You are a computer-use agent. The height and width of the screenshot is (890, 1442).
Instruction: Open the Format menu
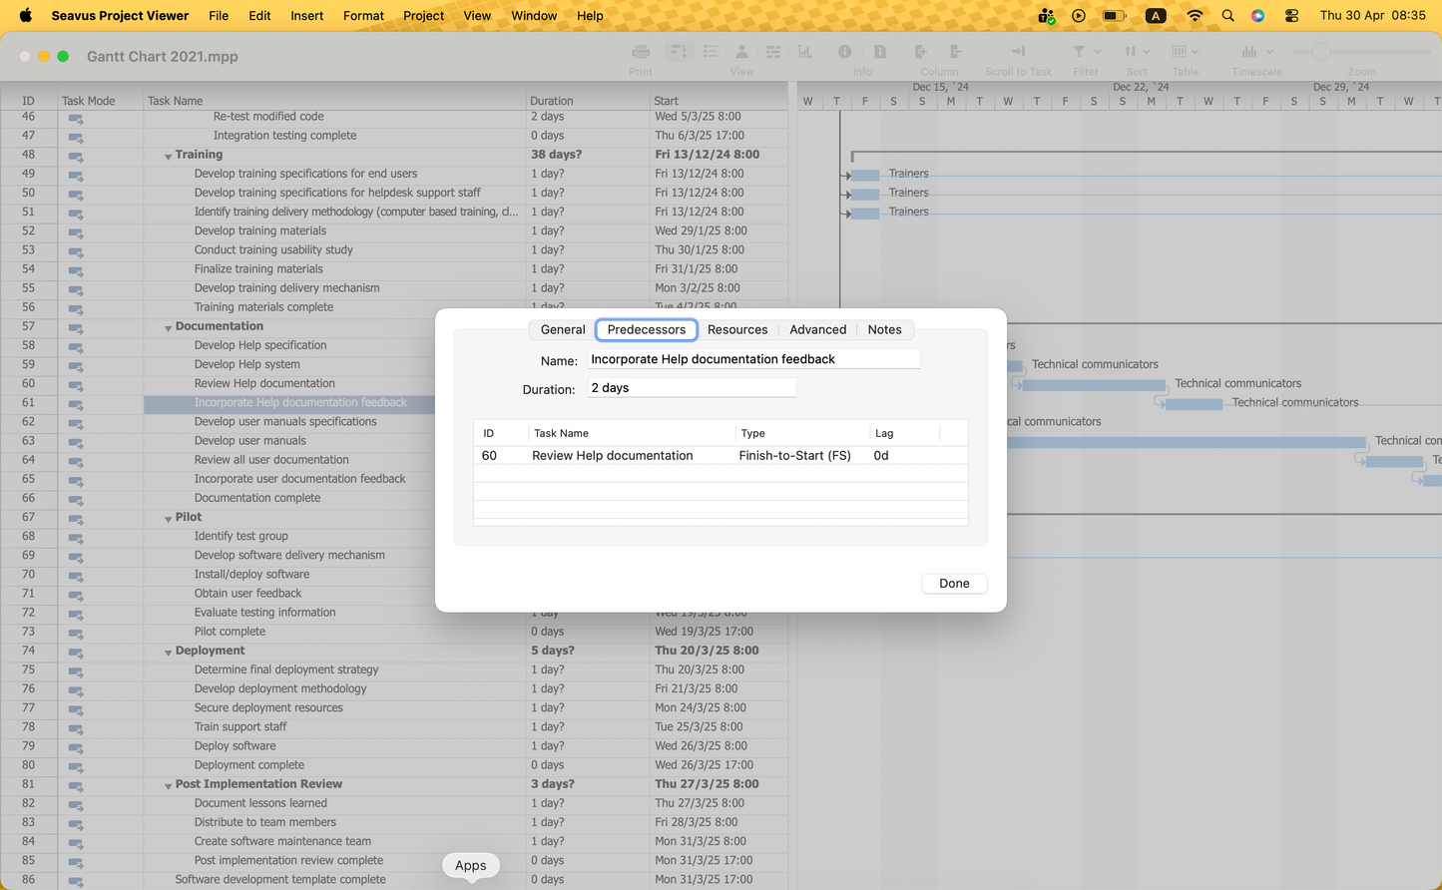pyautogui.click(x=363, y=15)
